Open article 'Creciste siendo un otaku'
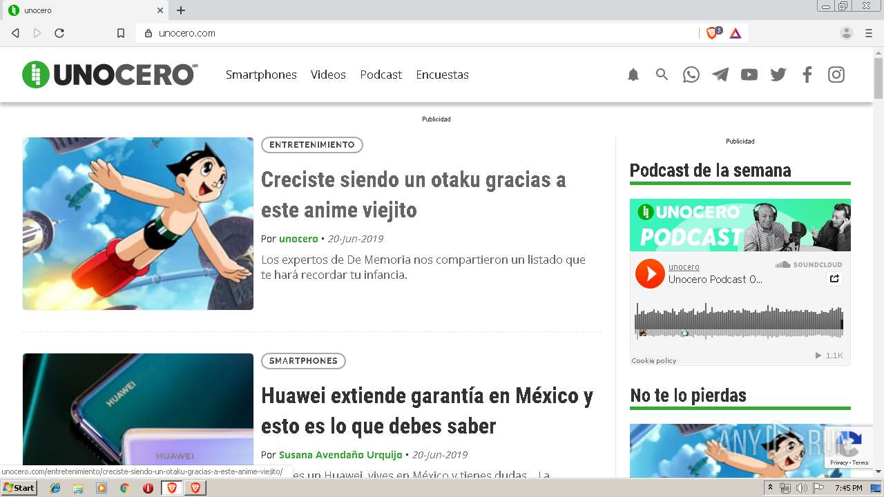 pos(413,195)
